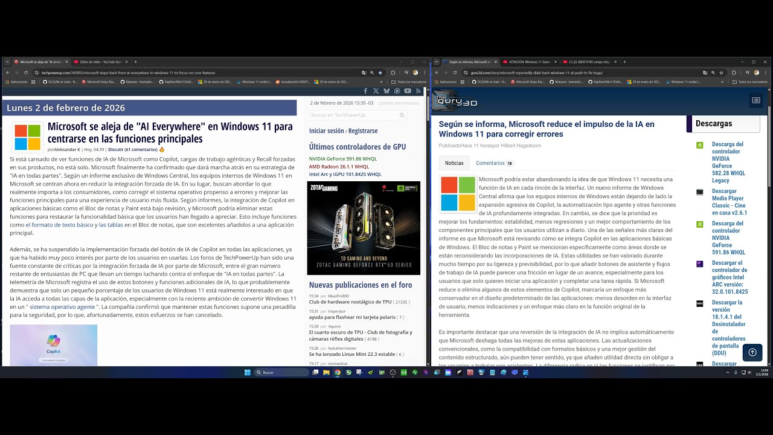Open the YouTube icon in TechPowerUp header
773x435 pixels.
coord(408,91)
